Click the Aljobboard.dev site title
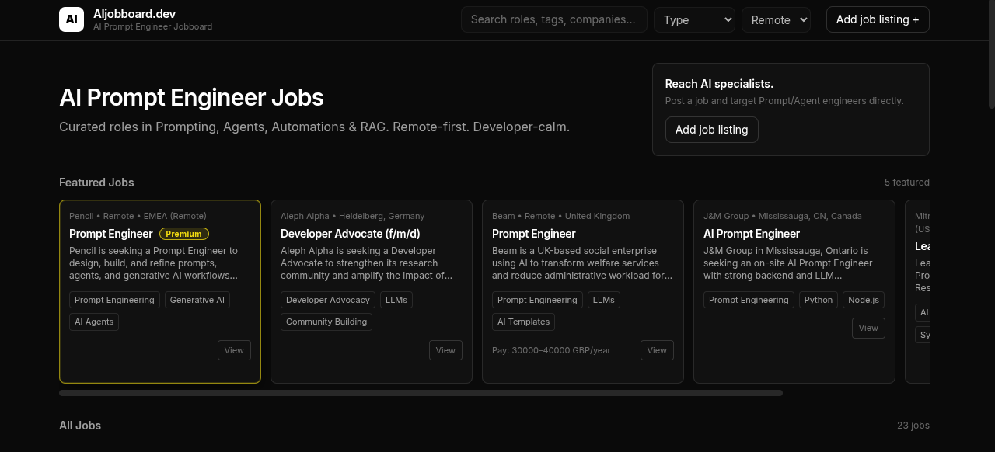This screenshot has width=995, height=452. [x=134, y=13]
